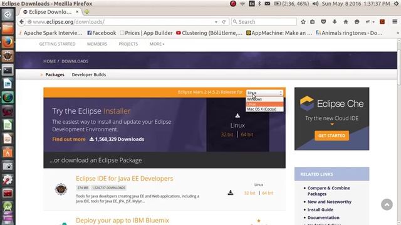Viewport: 401px width, 225px height.
Task: Open Files manager from Ubuntu launcher
Action: [8, 28]
